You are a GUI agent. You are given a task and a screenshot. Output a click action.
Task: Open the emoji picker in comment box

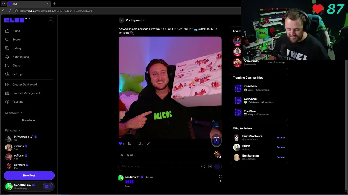[x=203, y=167]
